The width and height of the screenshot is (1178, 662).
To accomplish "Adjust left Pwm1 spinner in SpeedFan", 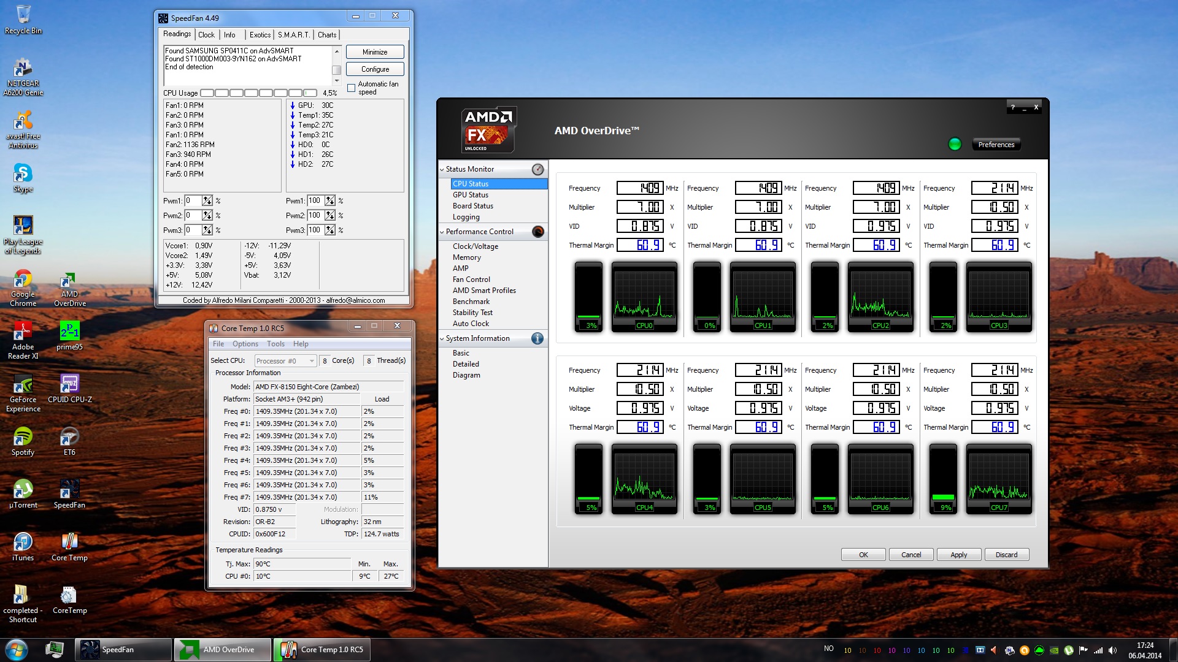I will pyautogui.click(x=207, y=201).
